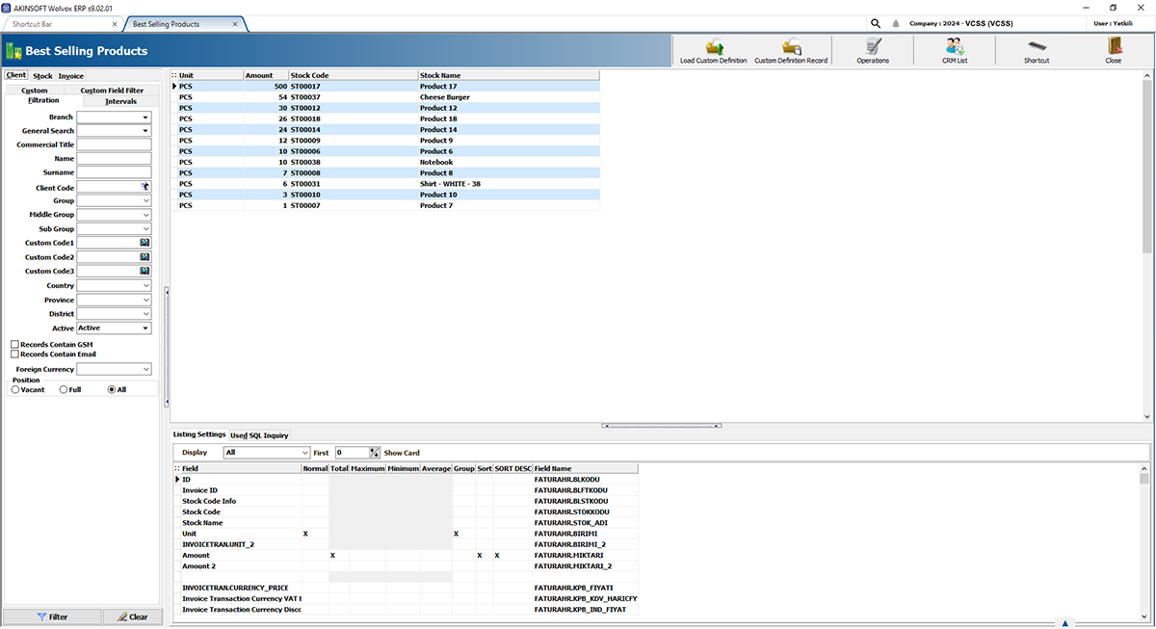Click the results grid vertical scrollbar

pos(1146,246)
